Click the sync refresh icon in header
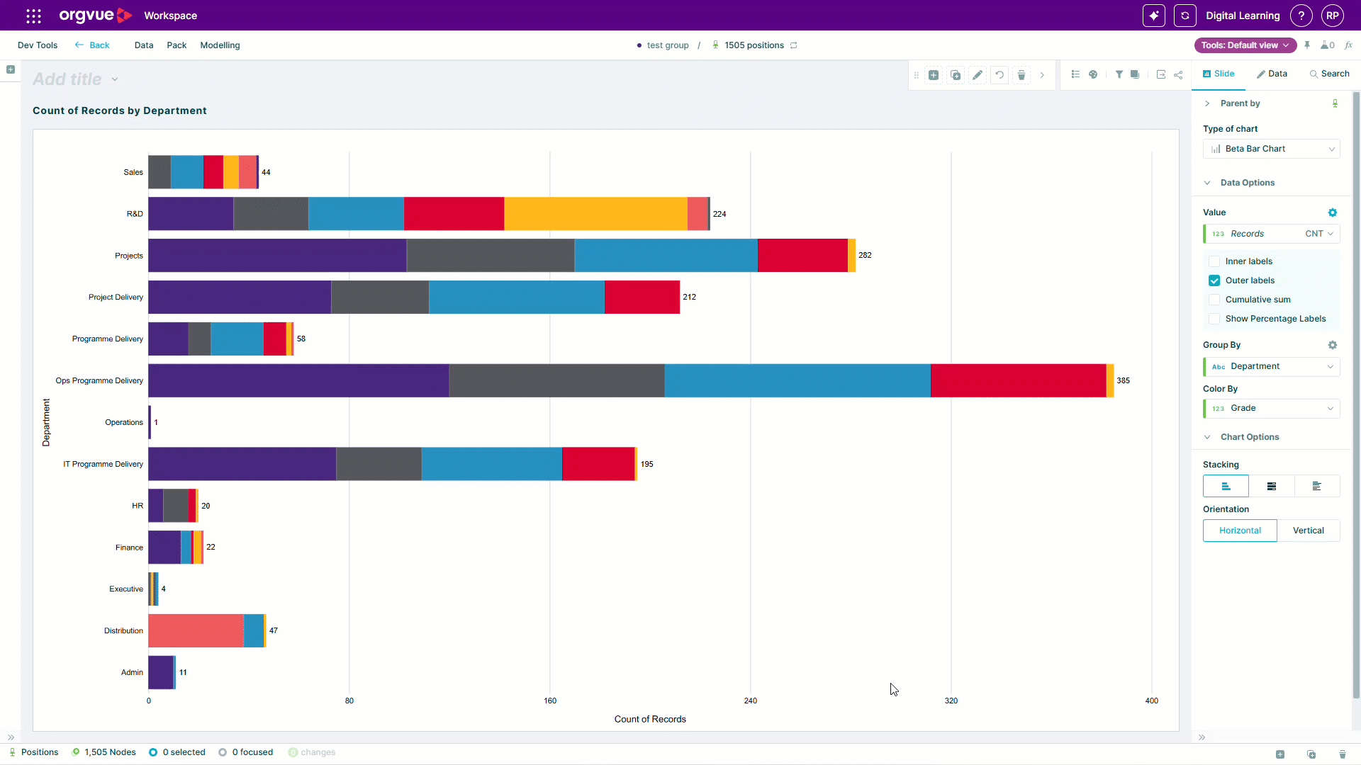This screenshot has width=1361, height=765. [x=1185, y=16]
